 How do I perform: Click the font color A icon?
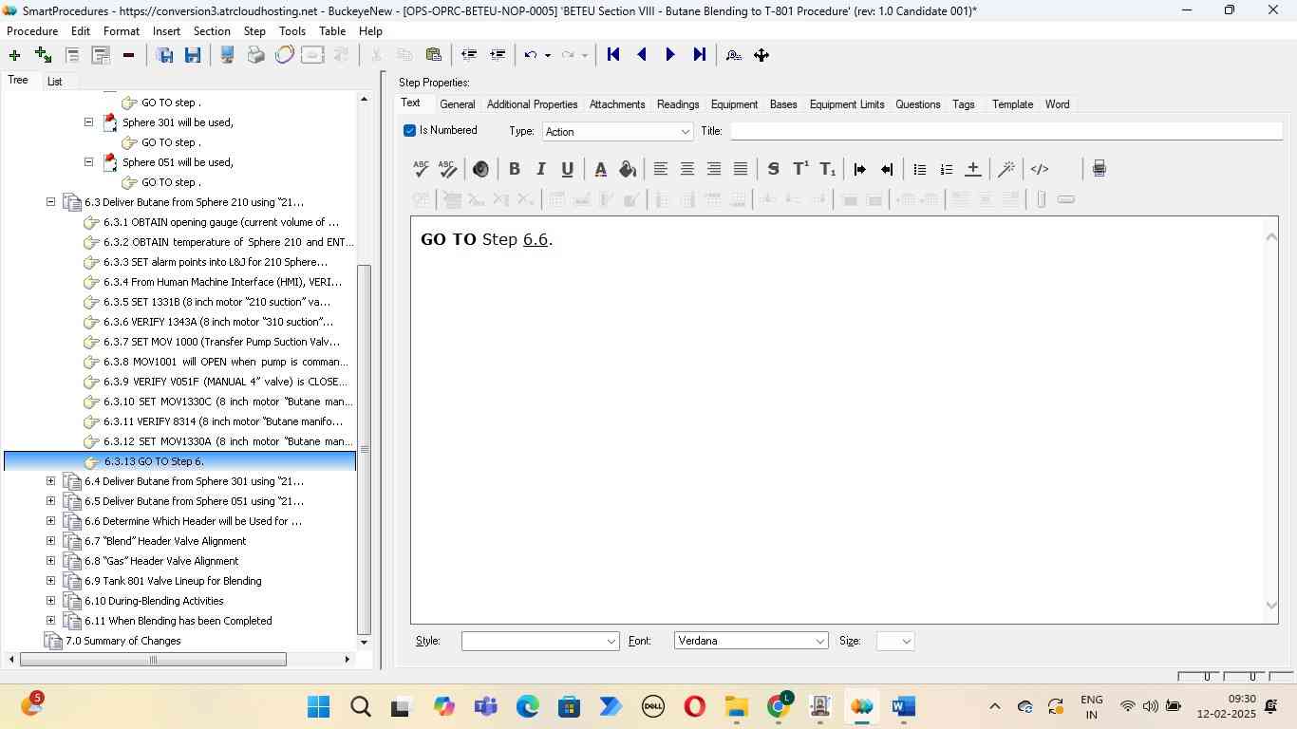click(600, 169)
